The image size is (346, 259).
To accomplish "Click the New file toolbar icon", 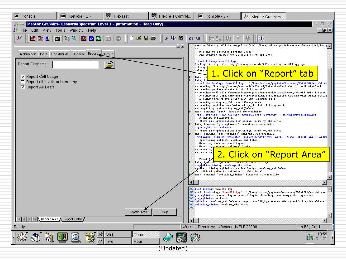I will (x=131, y=38).
